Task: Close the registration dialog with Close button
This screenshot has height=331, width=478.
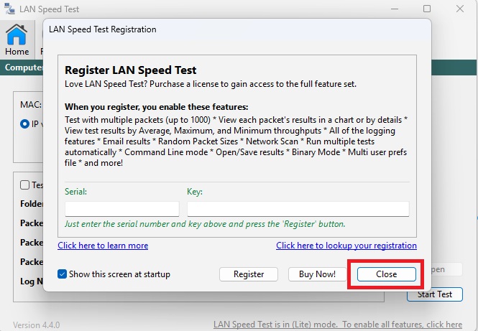Action: 386,274
